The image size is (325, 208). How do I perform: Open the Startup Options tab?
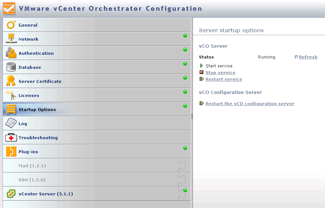click(37, 110)
